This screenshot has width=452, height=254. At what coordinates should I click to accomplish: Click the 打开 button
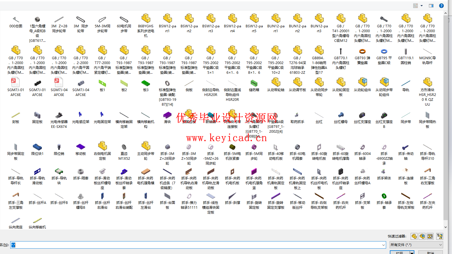[400, 253]
